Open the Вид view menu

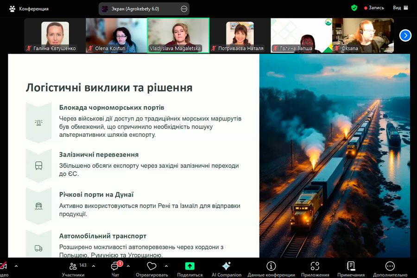[400, 8]
